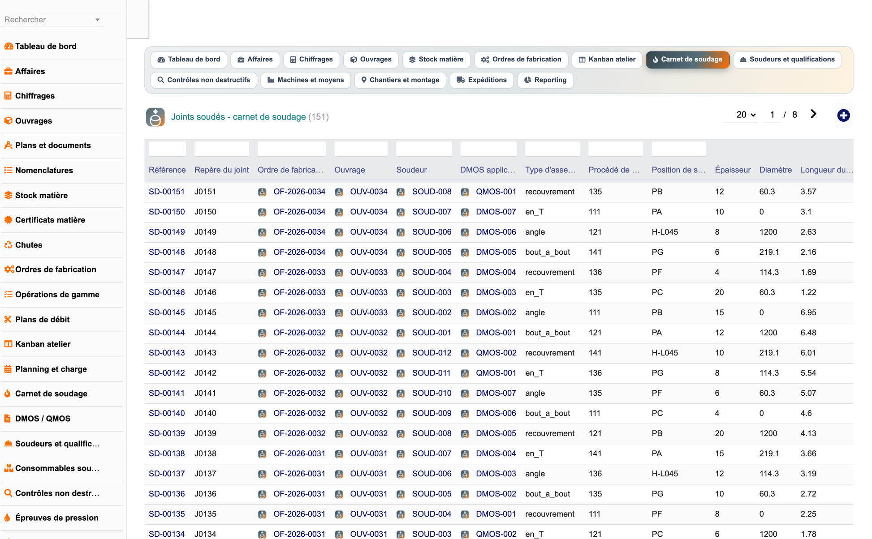Open the OUV-0032 link in row SD-00143

coord(369,353)
